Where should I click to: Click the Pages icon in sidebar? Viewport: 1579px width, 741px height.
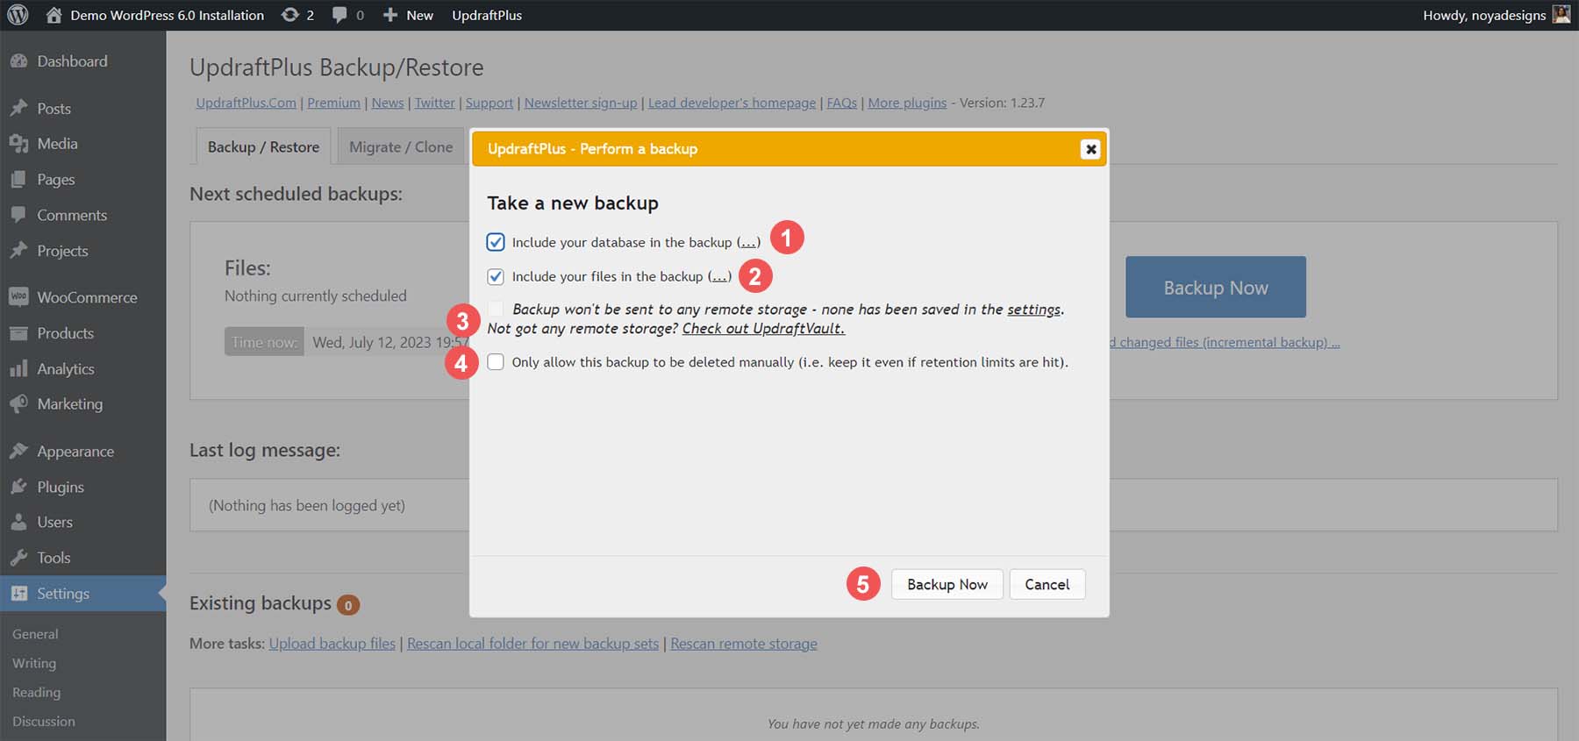point(18,180)
